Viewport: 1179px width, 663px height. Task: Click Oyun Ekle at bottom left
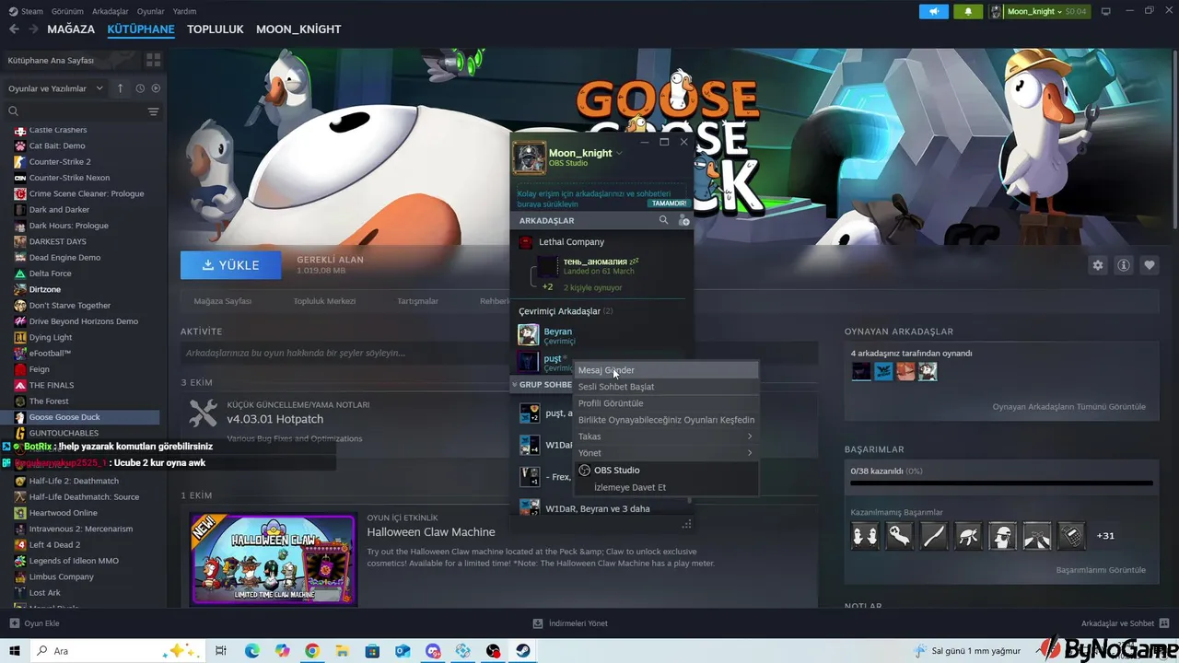pos(35,623)
